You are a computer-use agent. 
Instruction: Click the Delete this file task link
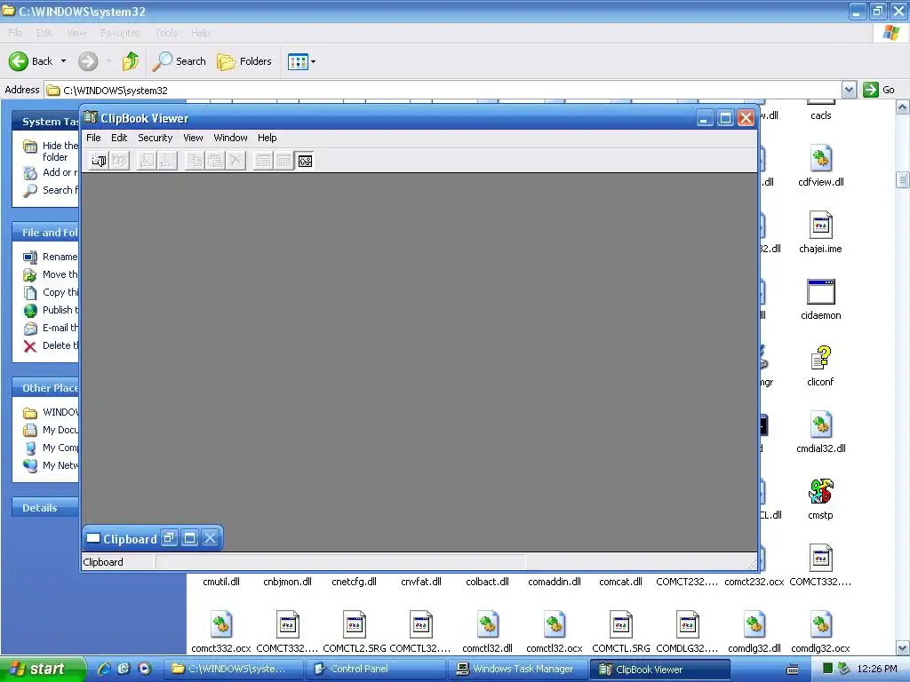coord(51,345)
